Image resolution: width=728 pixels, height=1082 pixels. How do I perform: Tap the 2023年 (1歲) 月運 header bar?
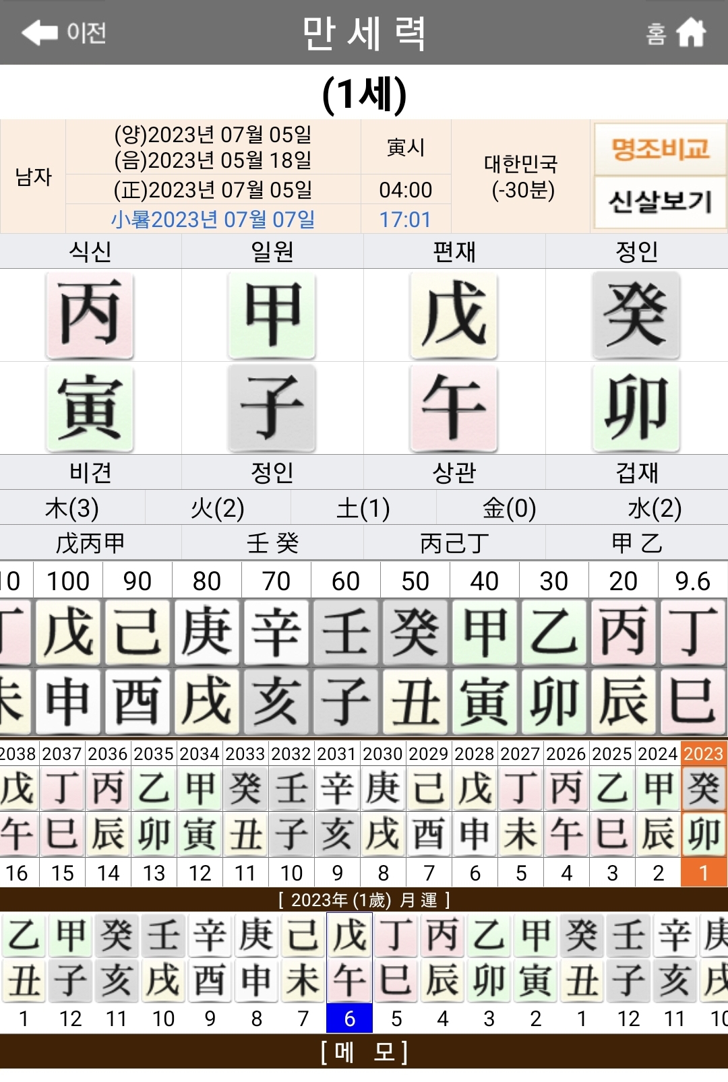point(364,899)
